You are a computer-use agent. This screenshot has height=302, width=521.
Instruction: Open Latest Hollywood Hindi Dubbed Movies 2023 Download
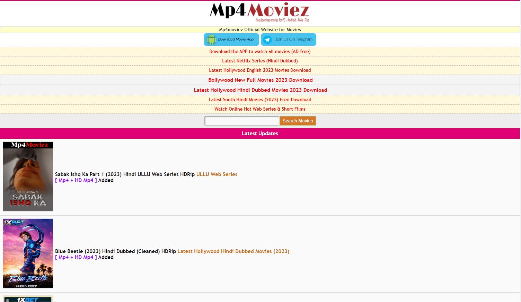click(x=260, y=90)
